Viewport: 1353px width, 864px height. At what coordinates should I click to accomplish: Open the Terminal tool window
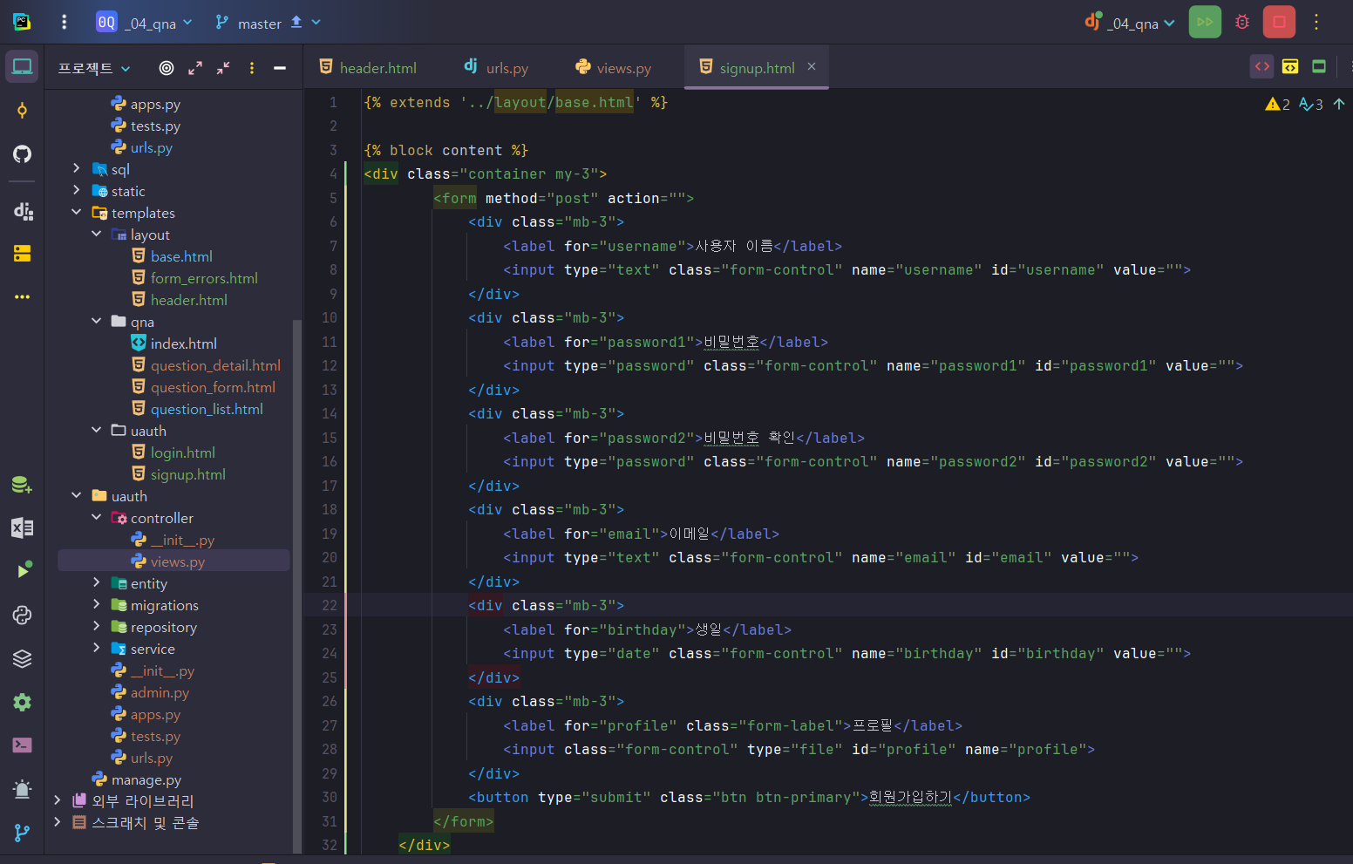click(x=22, y=745)
